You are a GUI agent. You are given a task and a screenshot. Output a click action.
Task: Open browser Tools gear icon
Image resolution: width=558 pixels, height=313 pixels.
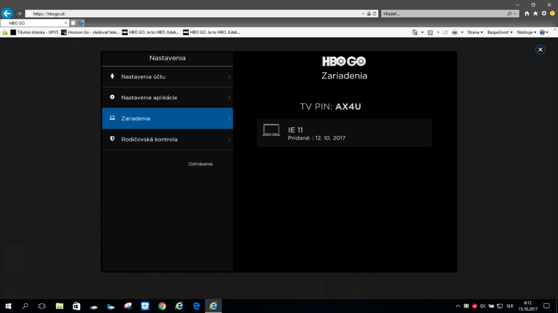[543, 13]
